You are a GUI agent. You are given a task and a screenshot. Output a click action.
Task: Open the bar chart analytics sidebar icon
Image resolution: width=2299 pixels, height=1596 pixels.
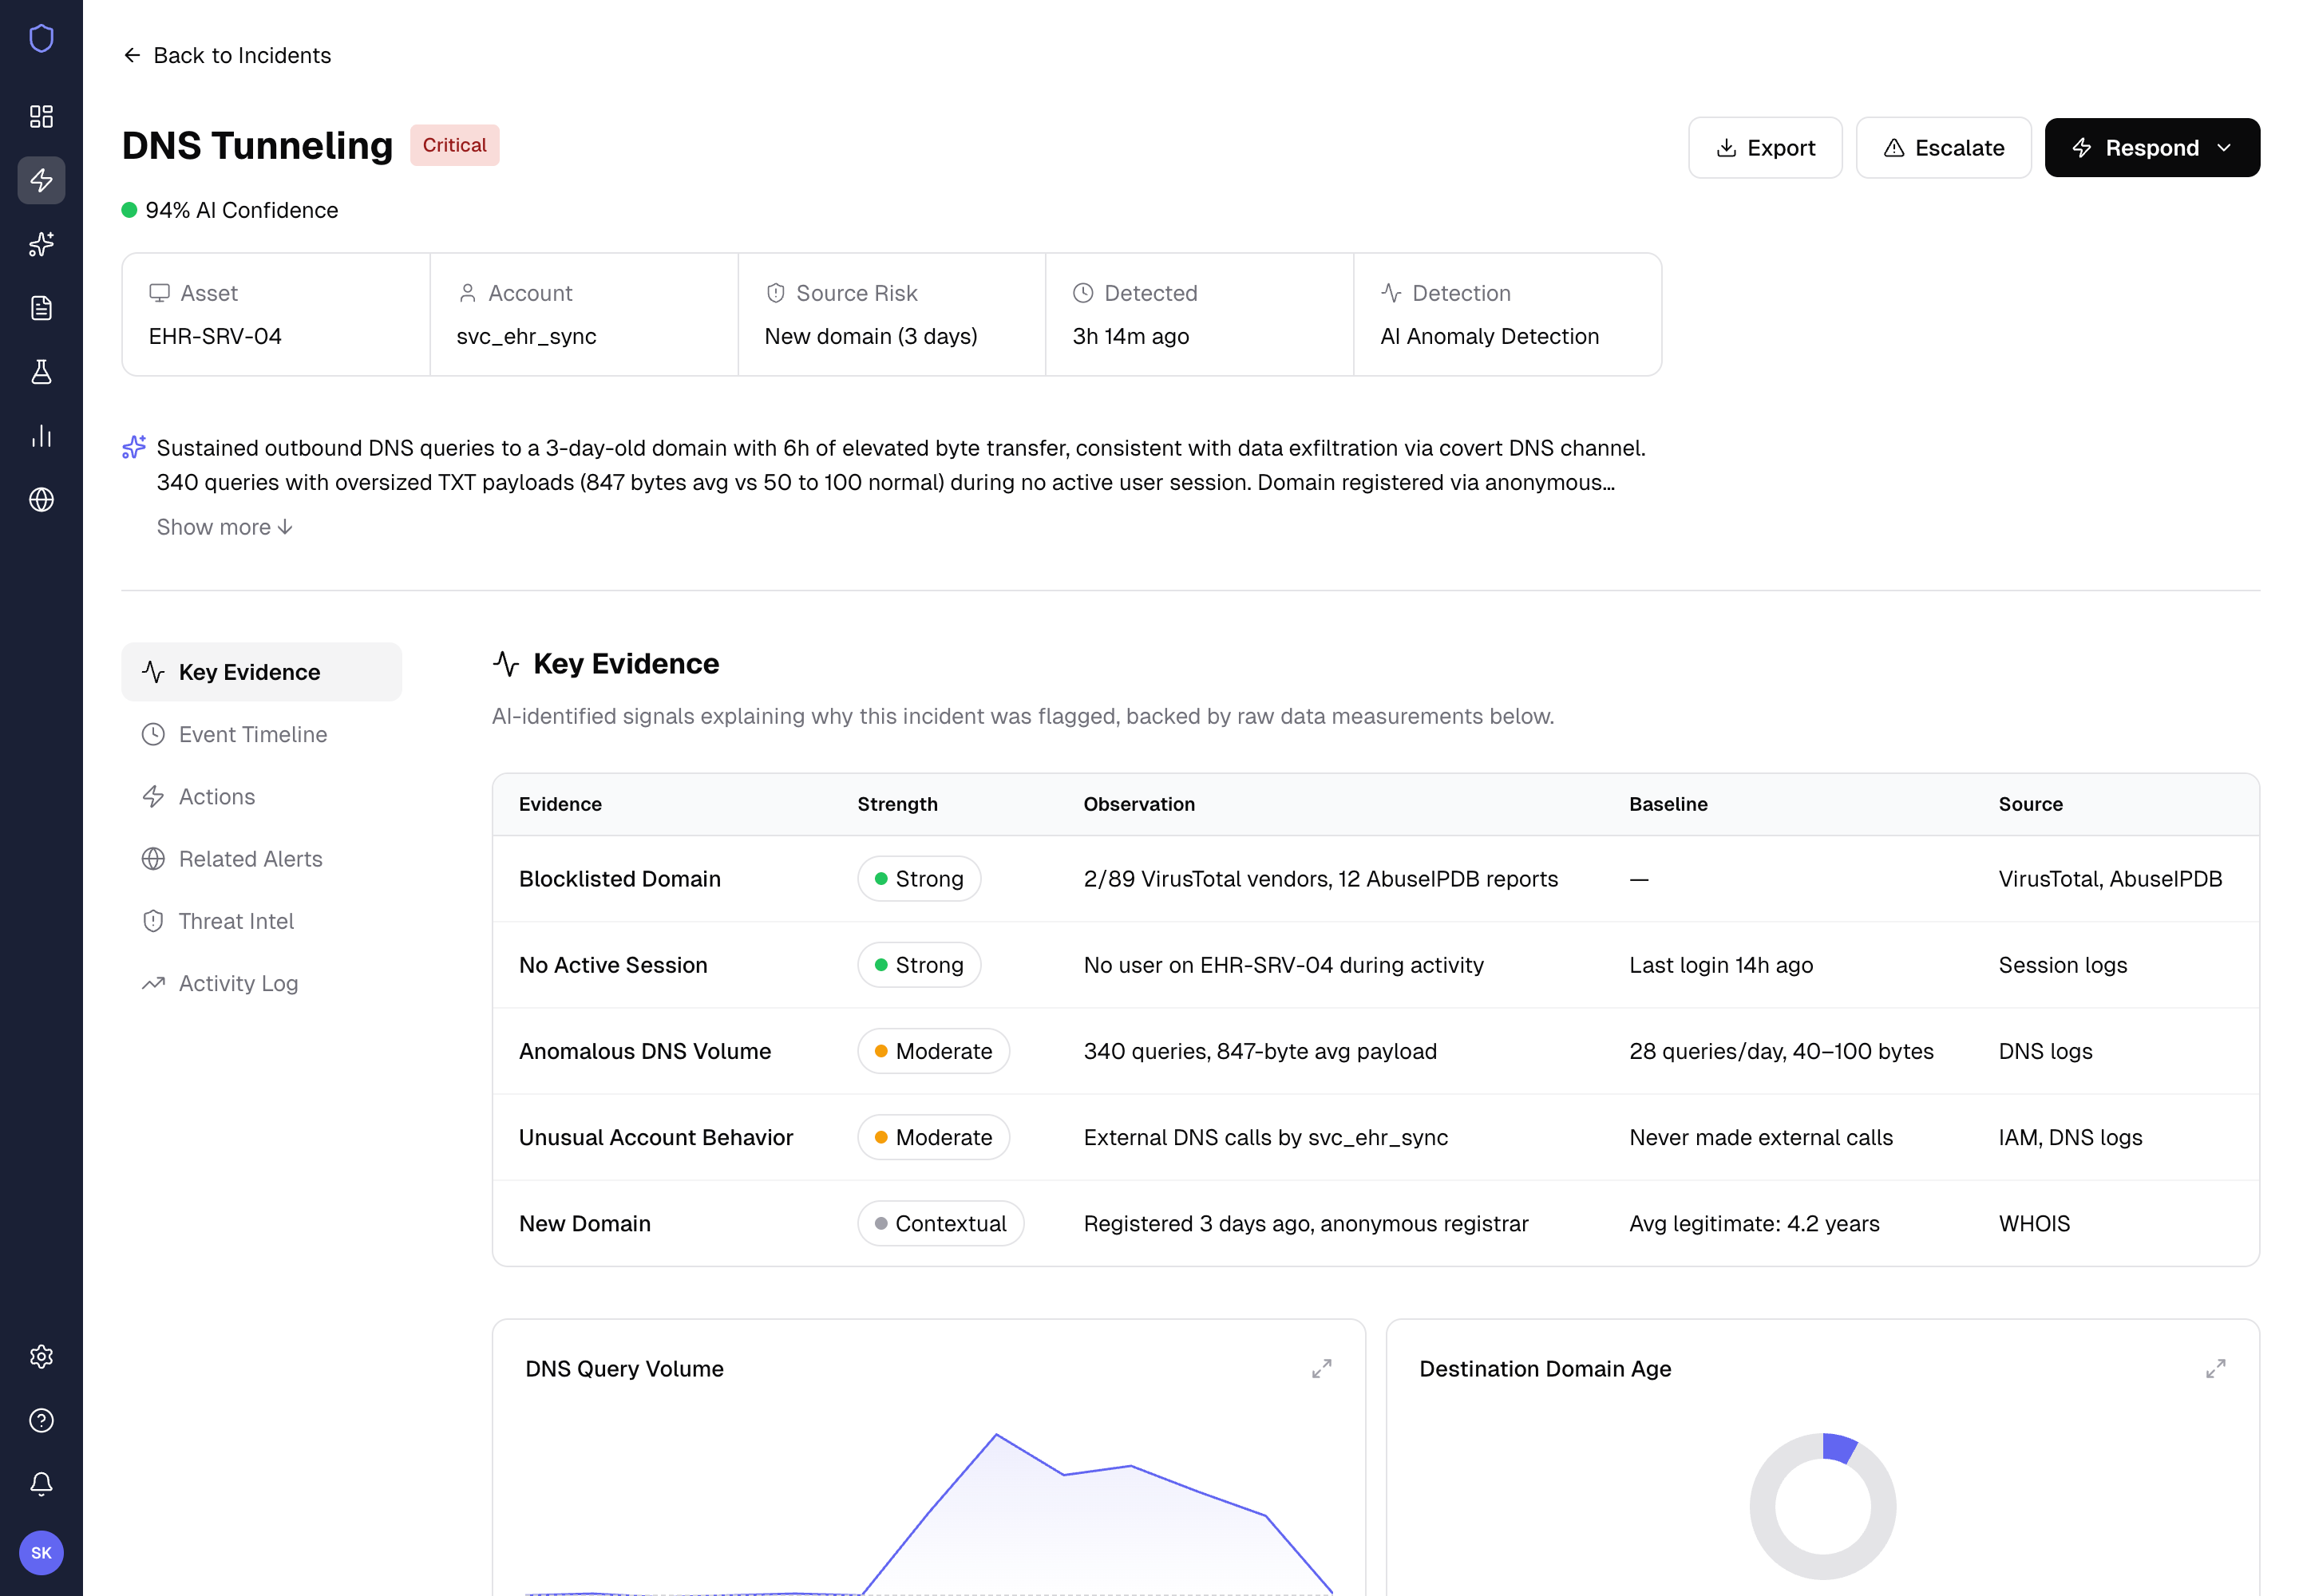41,436
